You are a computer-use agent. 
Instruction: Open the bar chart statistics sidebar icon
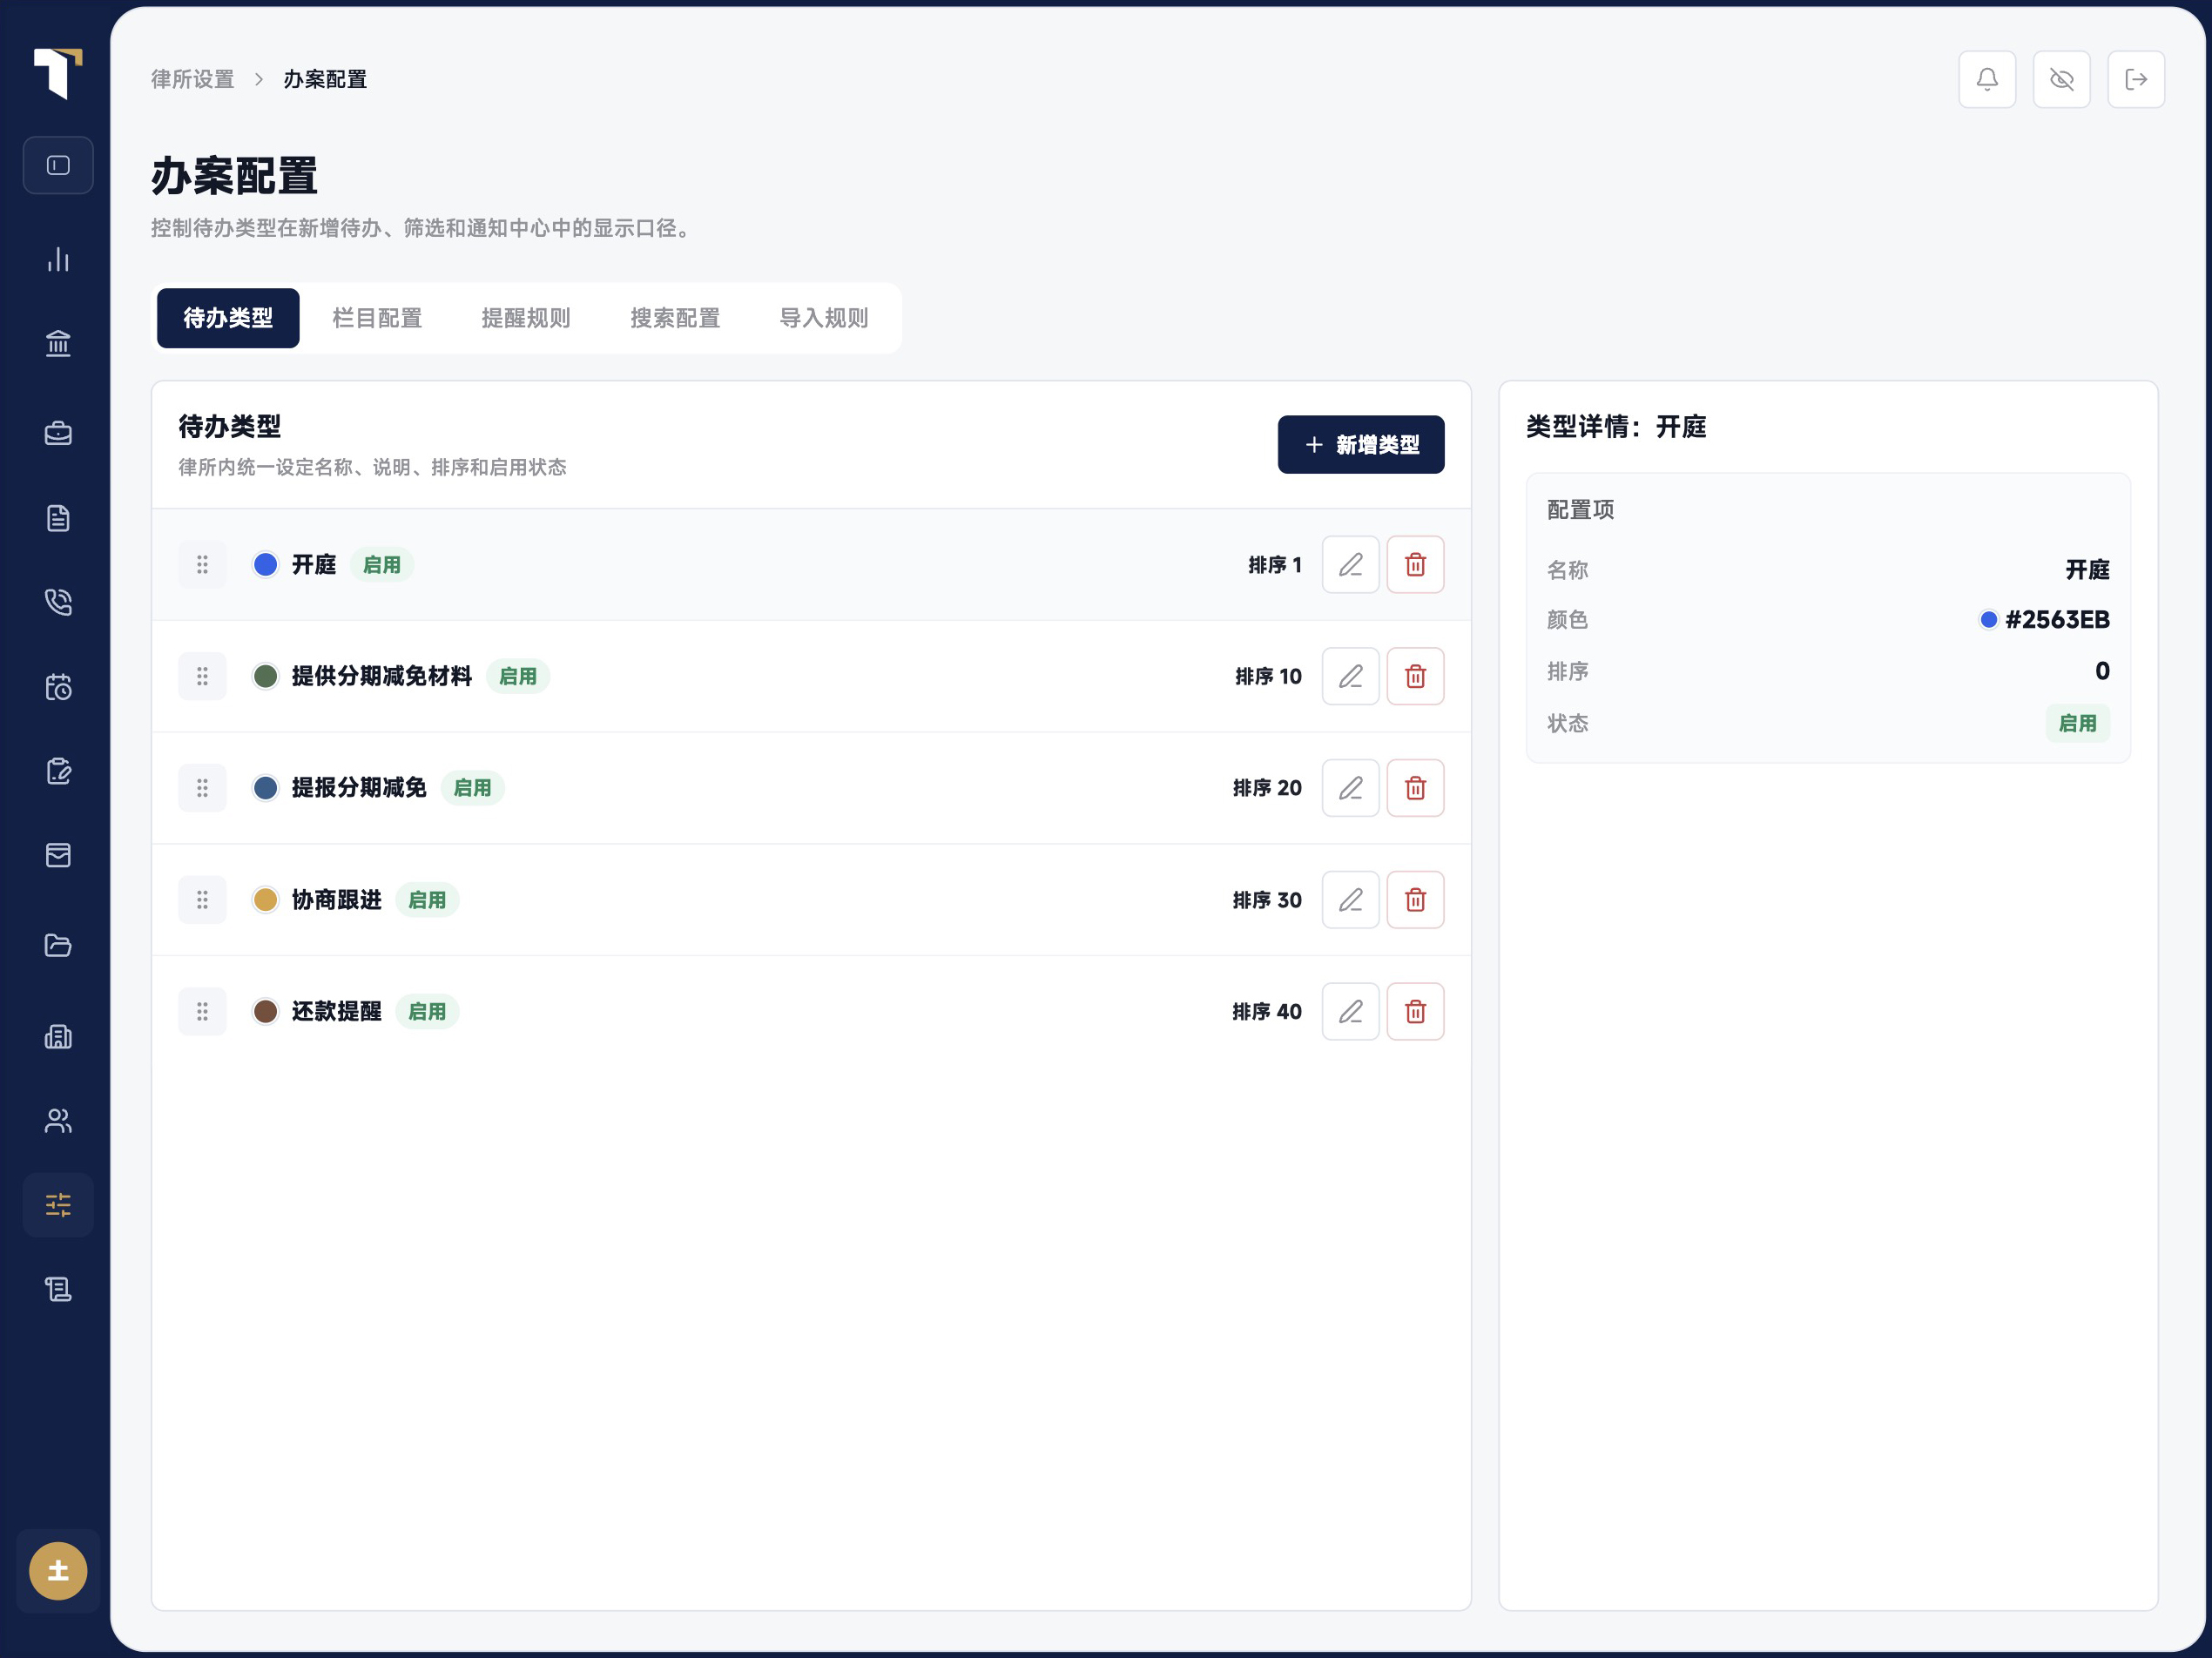(58, 259)
